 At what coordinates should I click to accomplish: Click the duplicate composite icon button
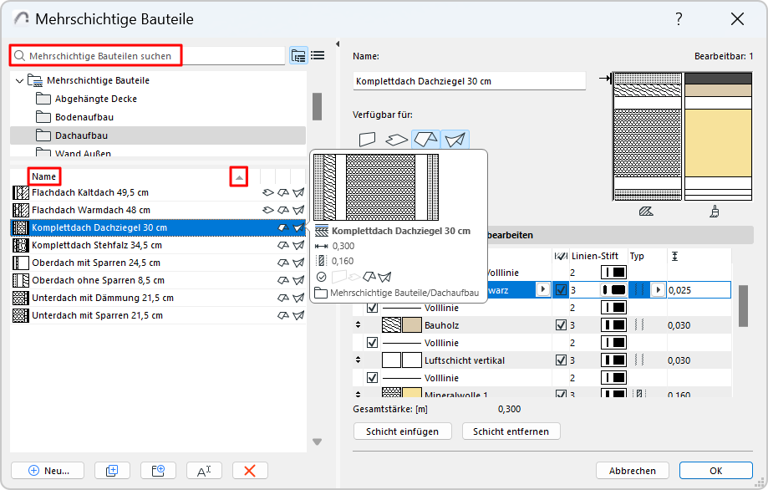coord(112,471)
